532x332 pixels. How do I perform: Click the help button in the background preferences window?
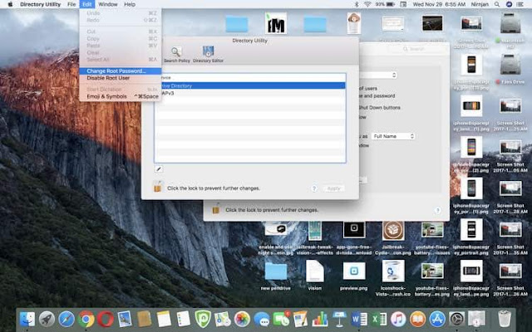pos(438,210)
